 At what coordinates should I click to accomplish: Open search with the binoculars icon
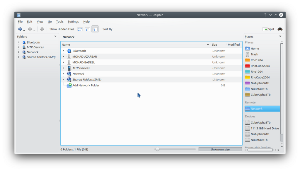click(280, 29)
